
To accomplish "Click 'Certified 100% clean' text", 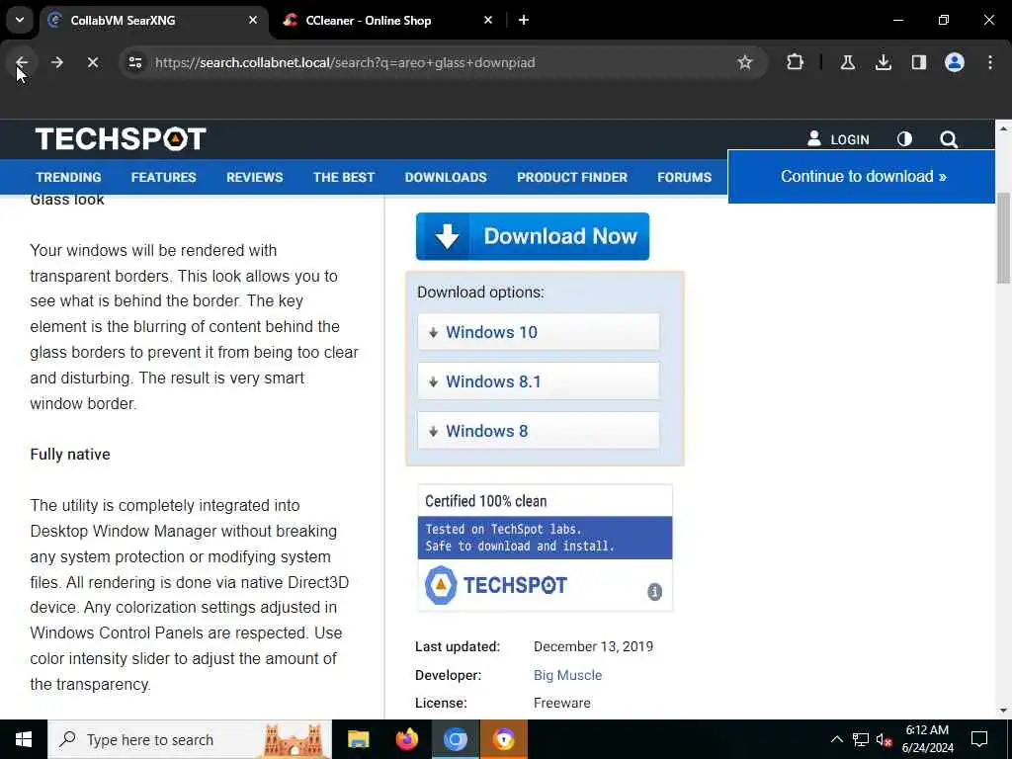I will coord(485,501).
